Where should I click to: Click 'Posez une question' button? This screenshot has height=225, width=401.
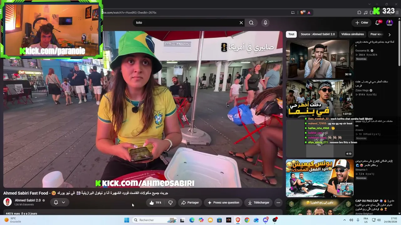coord(223,202)
